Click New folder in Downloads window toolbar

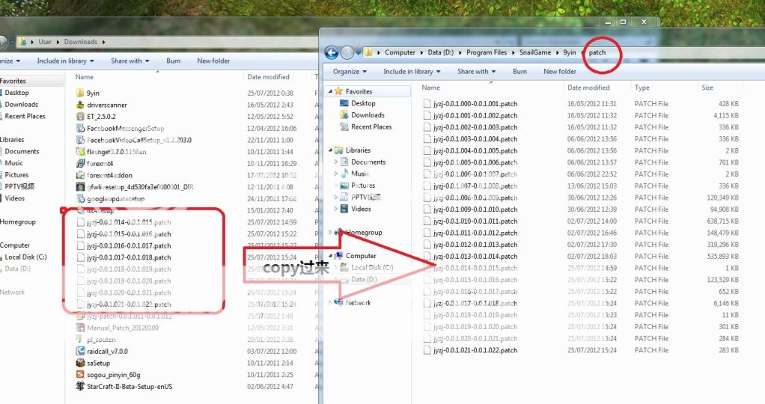tap(213, 61)
